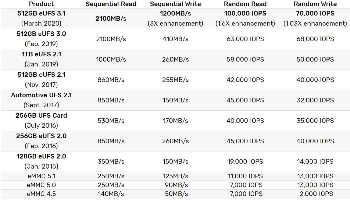350x203 pixels.
Task: Click the 1200MB/s sequential write value
Action: pos(175,13)
